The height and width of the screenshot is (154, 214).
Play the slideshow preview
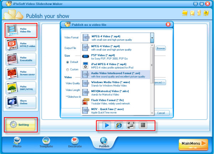point(107,125)
